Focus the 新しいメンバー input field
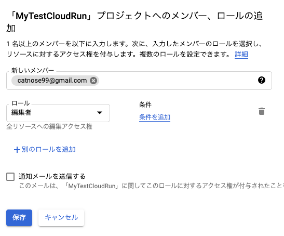284x236 pixels. (x=139, y=81)
